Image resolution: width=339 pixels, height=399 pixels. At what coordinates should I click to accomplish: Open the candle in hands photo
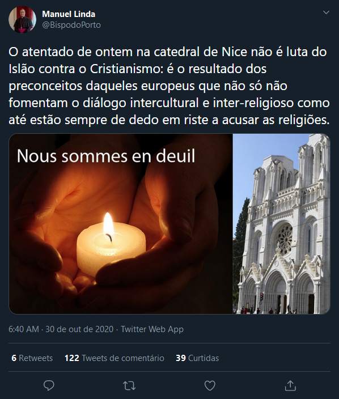click(121, 224)
